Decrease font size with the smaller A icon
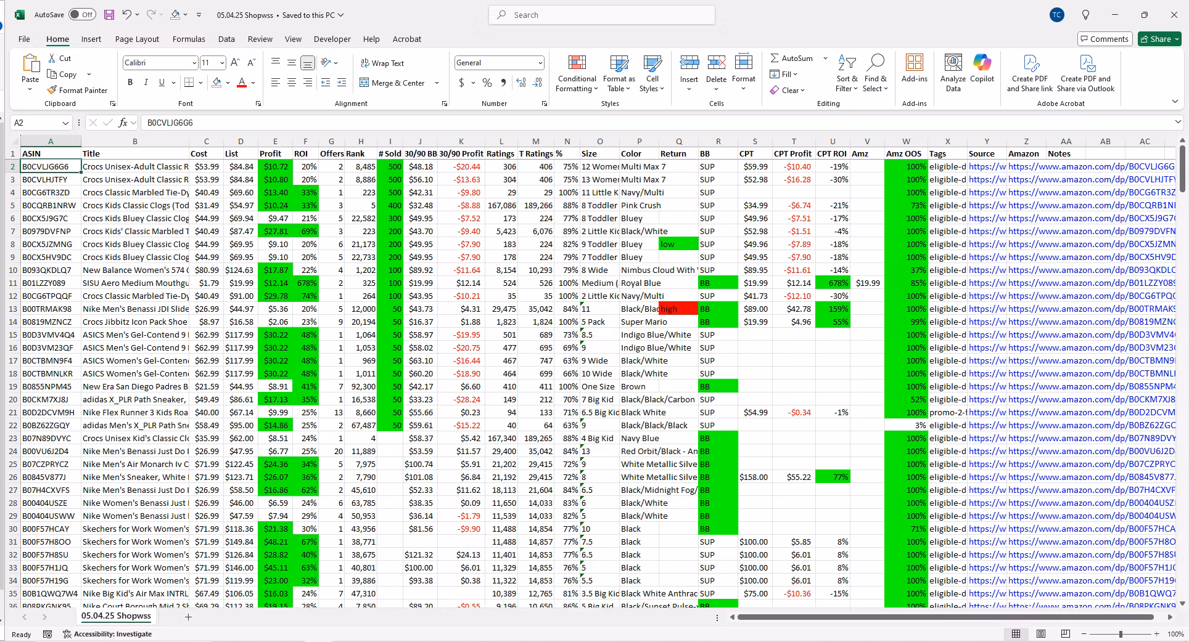Image resolution: width=1189 pixels, height=642 pixels. pyautogui.click(x=251, y=63)
